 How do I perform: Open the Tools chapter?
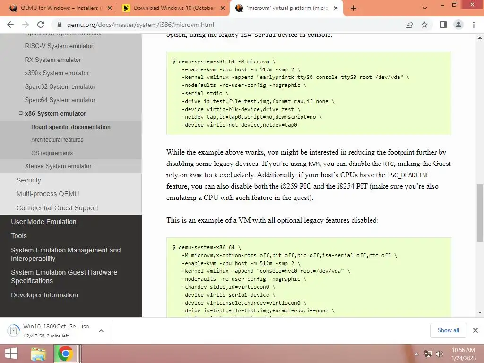tap(19, 236)
